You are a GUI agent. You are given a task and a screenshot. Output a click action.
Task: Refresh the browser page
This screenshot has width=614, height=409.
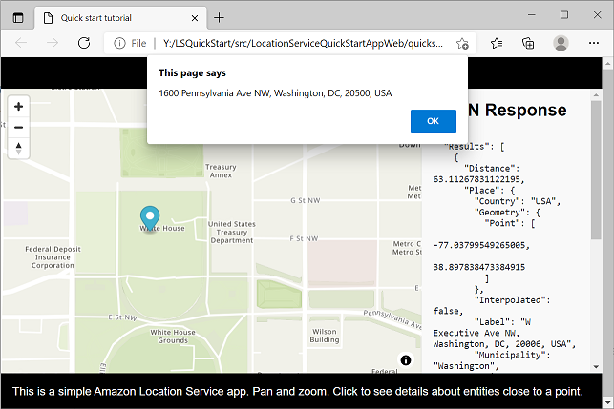83,43
